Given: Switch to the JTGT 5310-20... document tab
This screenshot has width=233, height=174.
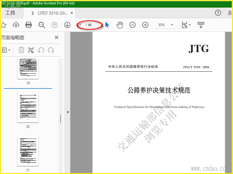Looking at the screenshot, I should click(53, 13).
